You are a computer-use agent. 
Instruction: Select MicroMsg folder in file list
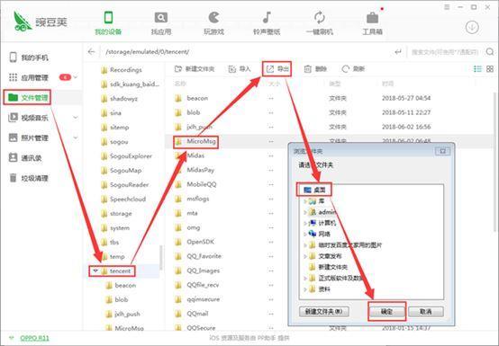(x=195, y=141)
